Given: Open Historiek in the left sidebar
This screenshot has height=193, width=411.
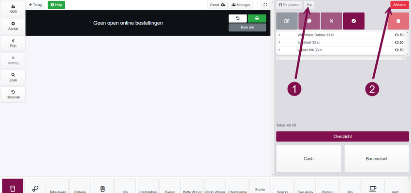Looking at the screenshot, I should 13,95.
